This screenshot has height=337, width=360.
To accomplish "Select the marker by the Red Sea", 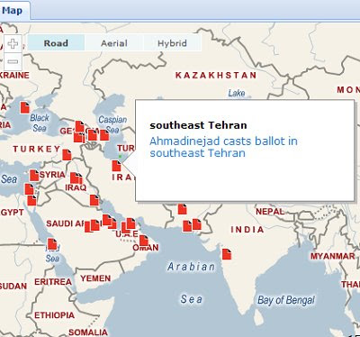I will 52,244.
